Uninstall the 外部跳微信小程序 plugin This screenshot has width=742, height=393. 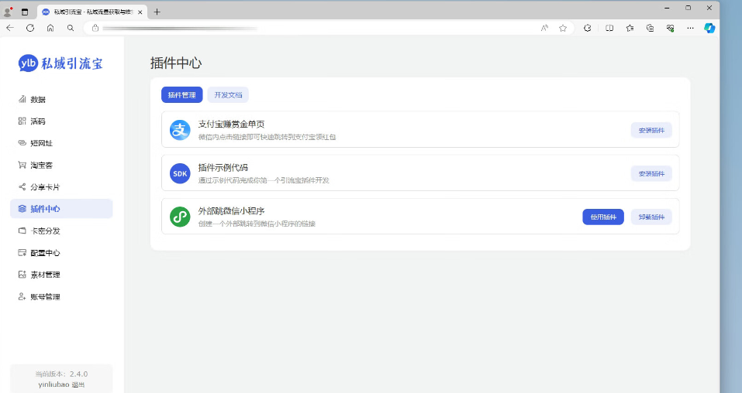651,217
